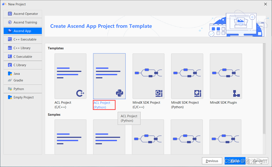Click the Ascend Training sidebar icon
This screenshot has height=167, width=272.
(x=10, y=22)
